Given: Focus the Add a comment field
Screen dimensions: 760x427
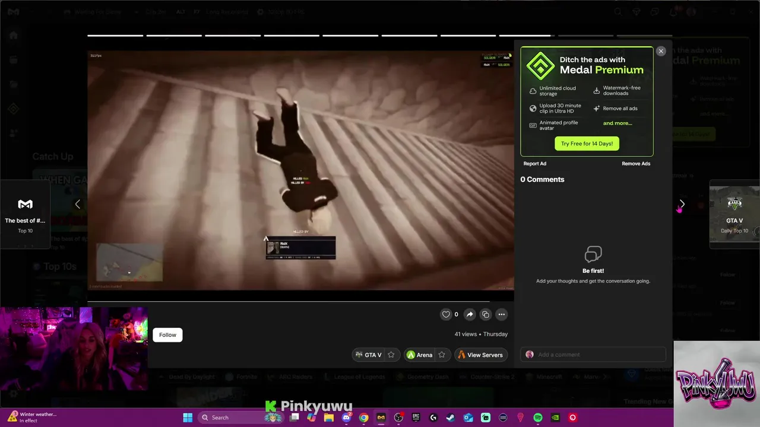Looking at the screenshot, I should pyautogui.click(x=593, y=355).
